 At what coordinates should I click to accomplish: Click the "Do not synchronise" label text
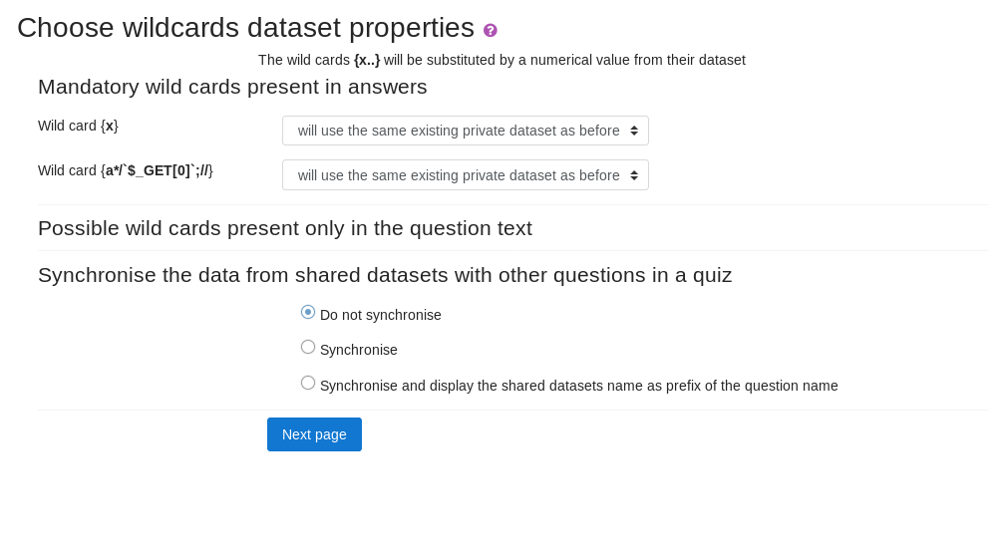coord(380,315)
